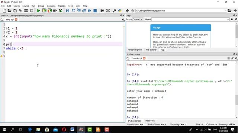This screenshot has width=238, height=133.
Task: Continue execution until next breakpoint
Action: [89, 11]
